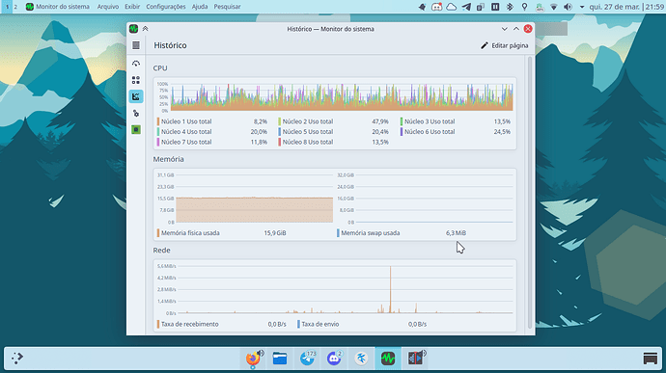Open the volume speaker tray icon
The width and height of the screenshot is (666, 373).
click(568, 7)
